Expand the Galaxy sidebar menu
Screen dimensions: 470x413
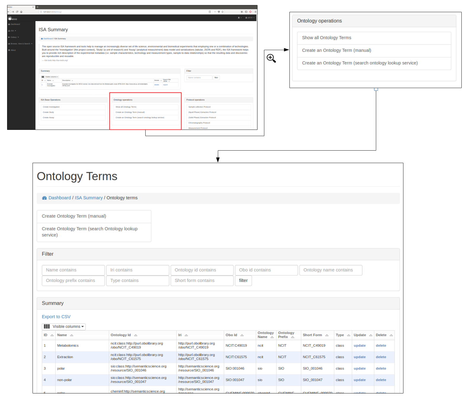click(13, 37)
